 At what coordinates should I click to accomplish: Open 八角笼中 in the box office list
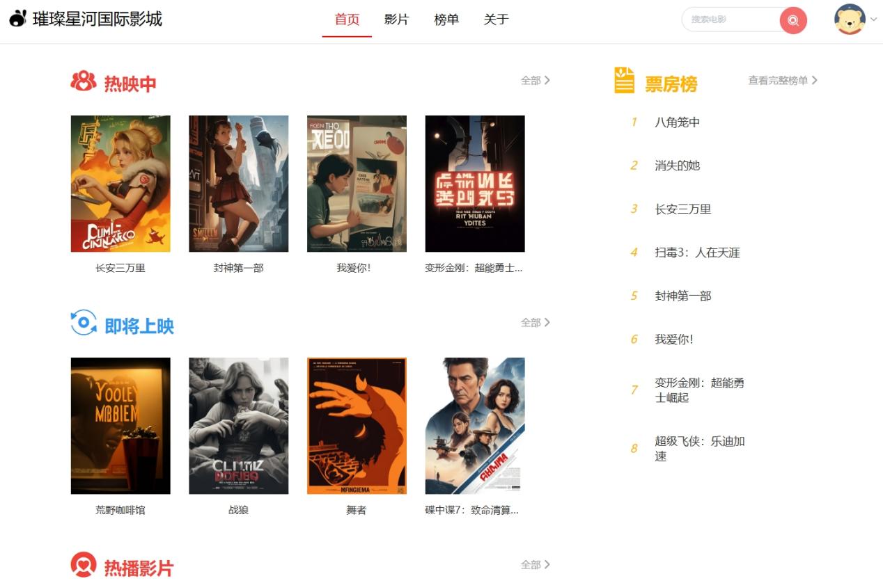click(x=677, y=122)
